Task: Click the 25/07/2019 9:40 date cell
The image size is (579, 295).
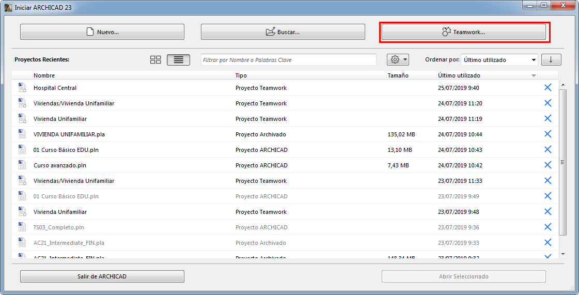Action: tap(459, 88)
